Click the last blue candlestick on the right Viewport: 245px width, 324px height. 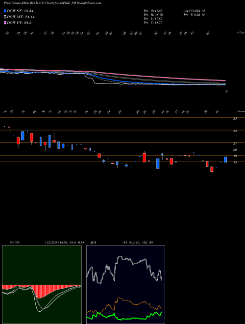[225, 160]
